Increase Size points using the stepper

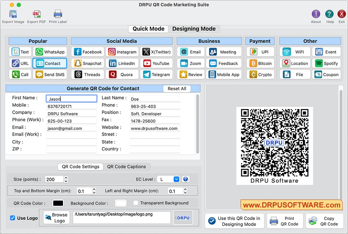click(66, 177)
